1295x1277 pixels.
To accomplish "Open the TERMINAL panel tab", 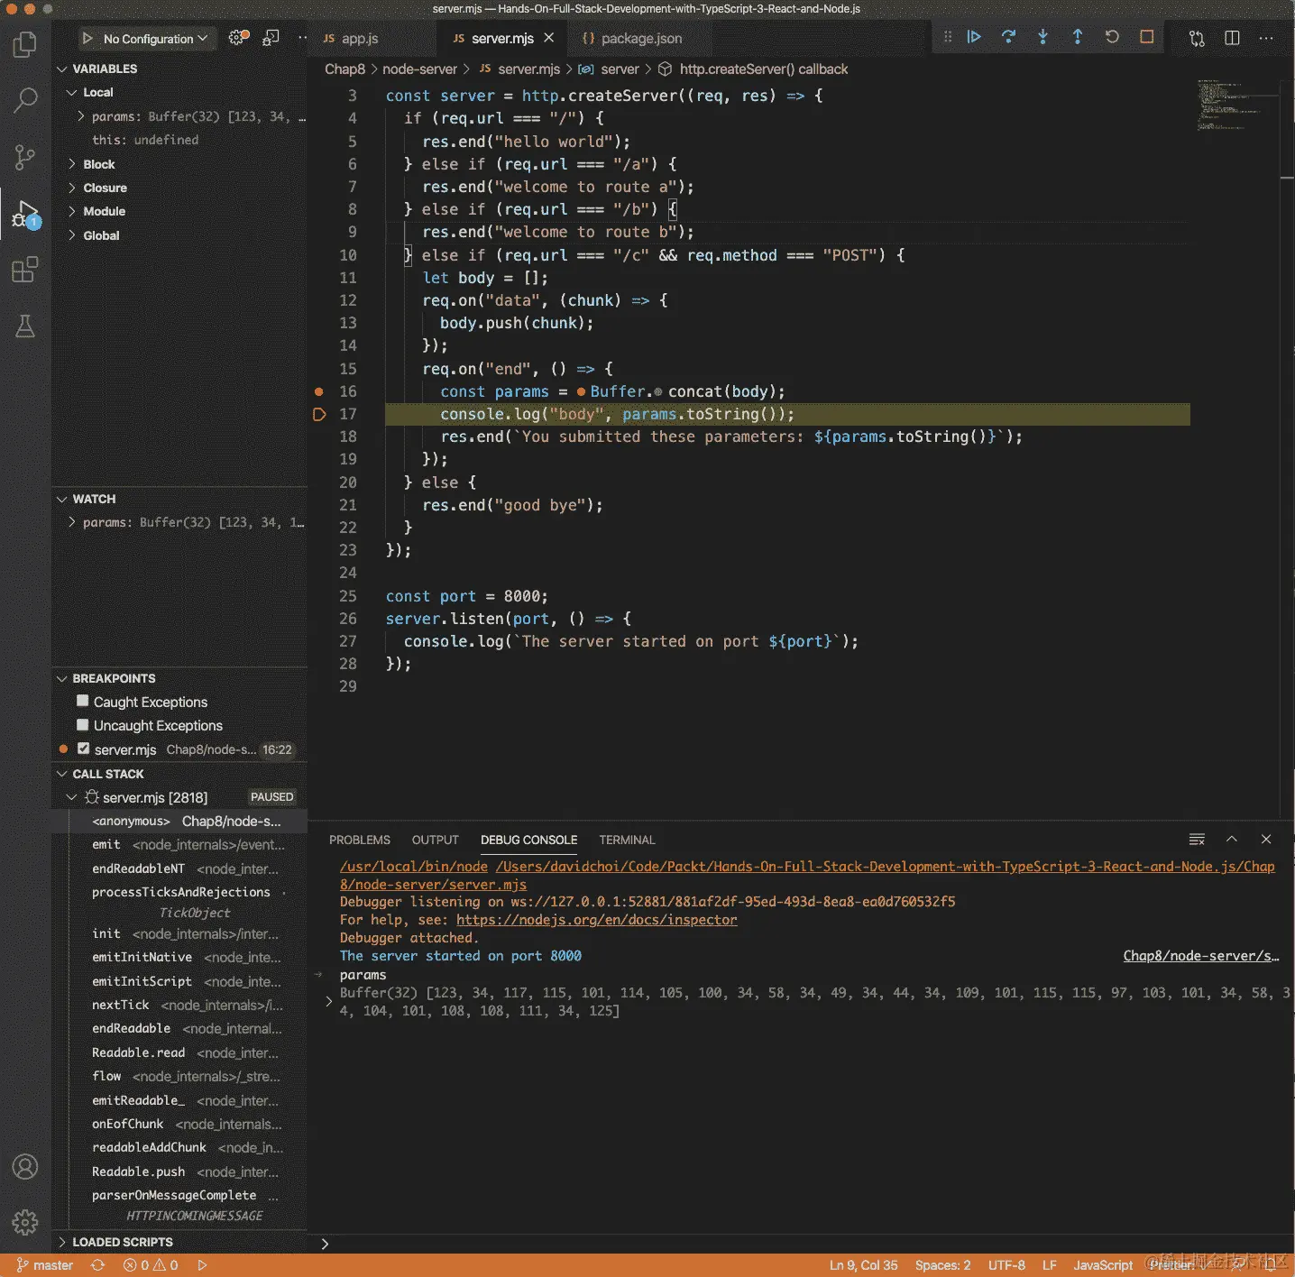I will pyautogui.click(x=627, y=840).
